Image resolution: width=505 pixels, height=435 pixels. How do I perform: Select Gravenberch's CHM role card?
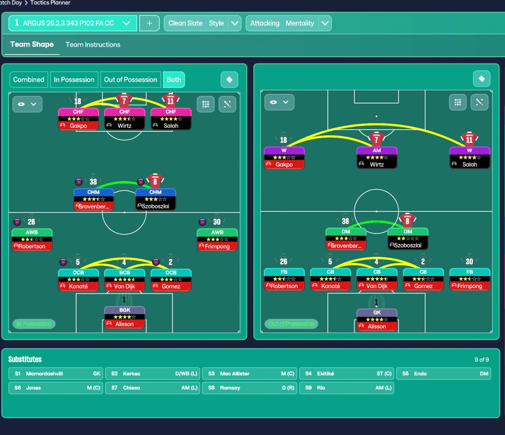tap(94, 200)
